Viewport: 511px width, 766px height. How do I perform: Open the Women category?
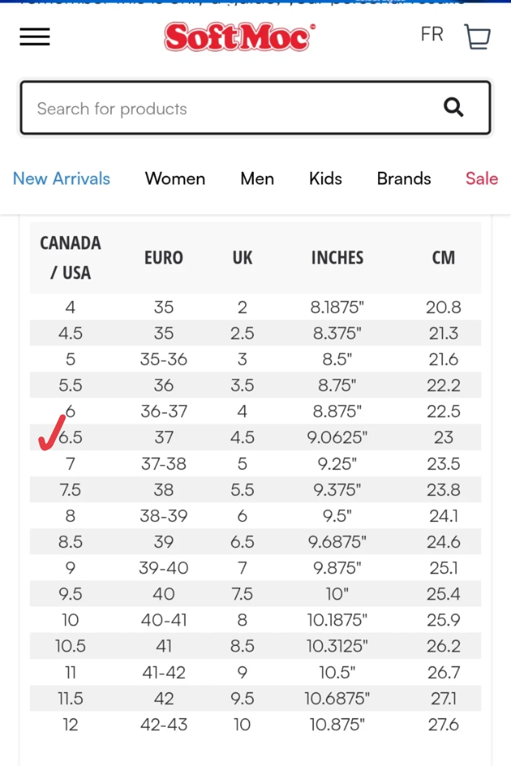point(175,179)
